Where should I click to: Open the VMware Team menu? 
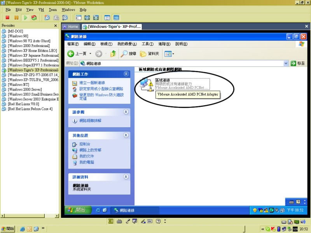(x=53, y=10)
